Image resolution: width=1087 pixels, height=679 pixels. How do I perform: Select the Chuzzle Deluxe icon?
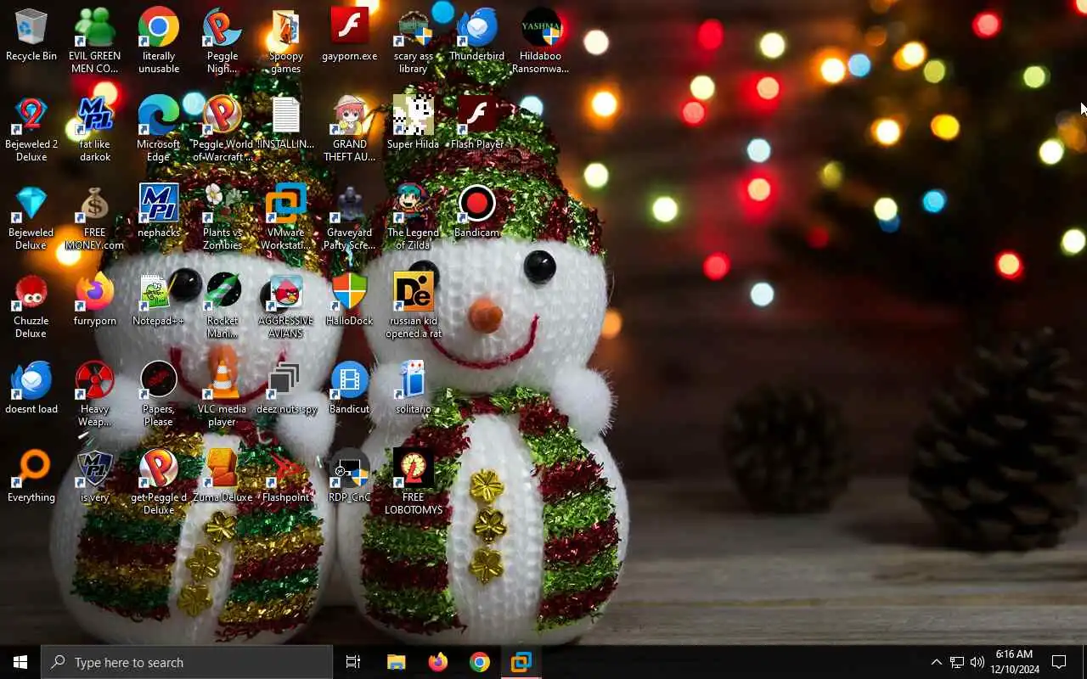point(31,306)
